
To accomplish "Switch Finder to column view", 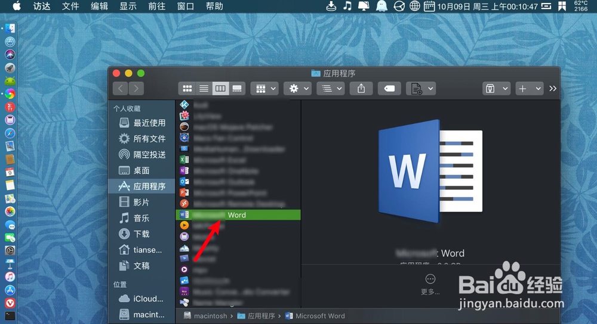I will 220,89.
